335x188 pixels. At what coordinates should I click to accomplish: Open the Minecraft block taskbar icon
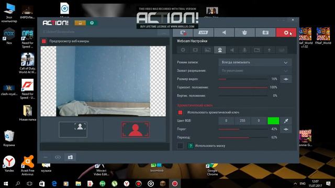pos(163,183)
